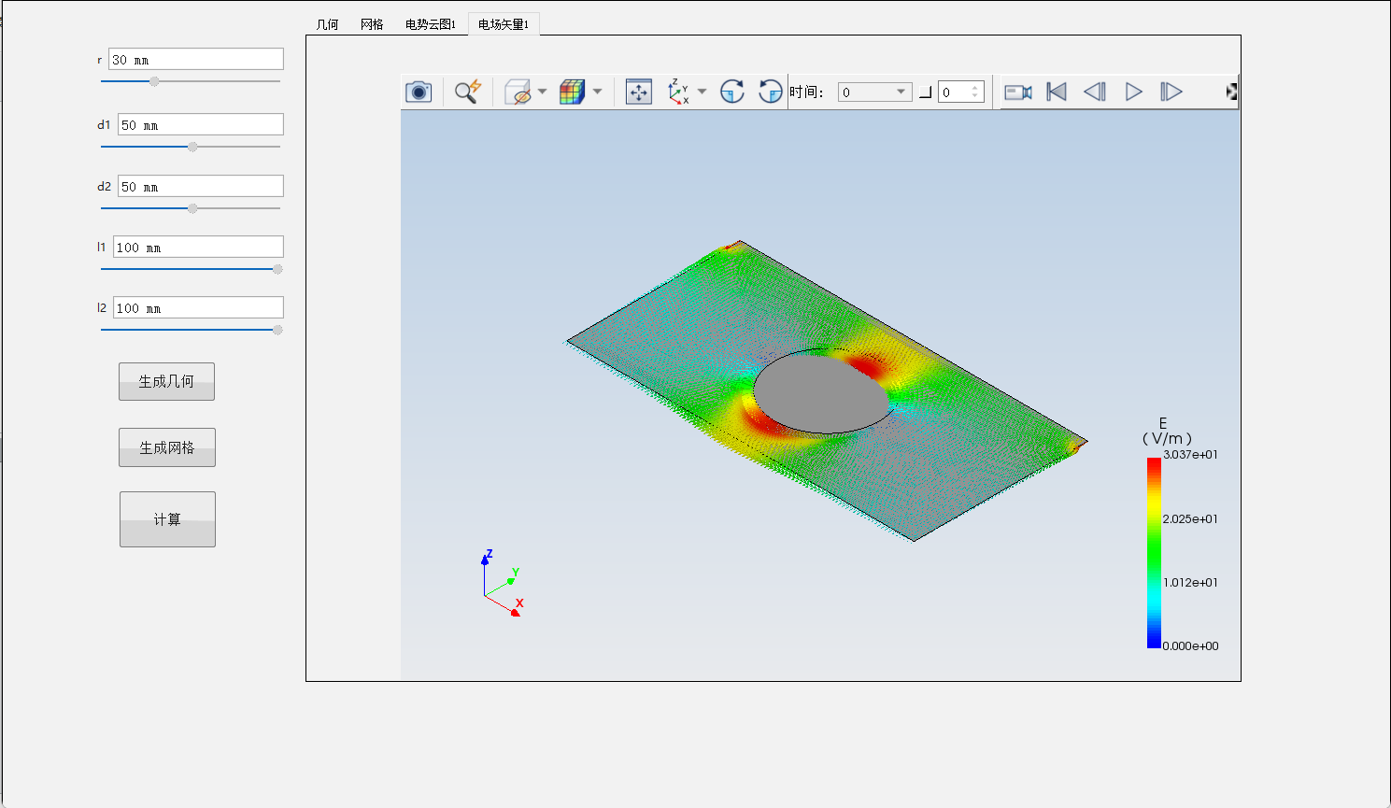Rotate view counterclockwise

click(770, 92)
